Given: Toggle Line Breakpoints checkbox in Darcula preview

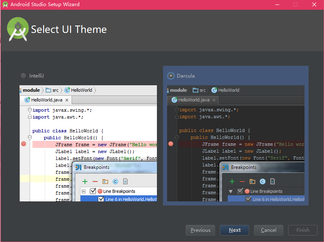Looking at the screenshot, I should (x=240, y=191).
